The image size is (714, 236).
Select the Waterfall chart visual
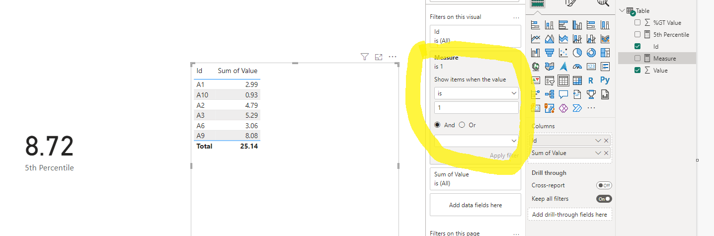click(x=536, y=53)
